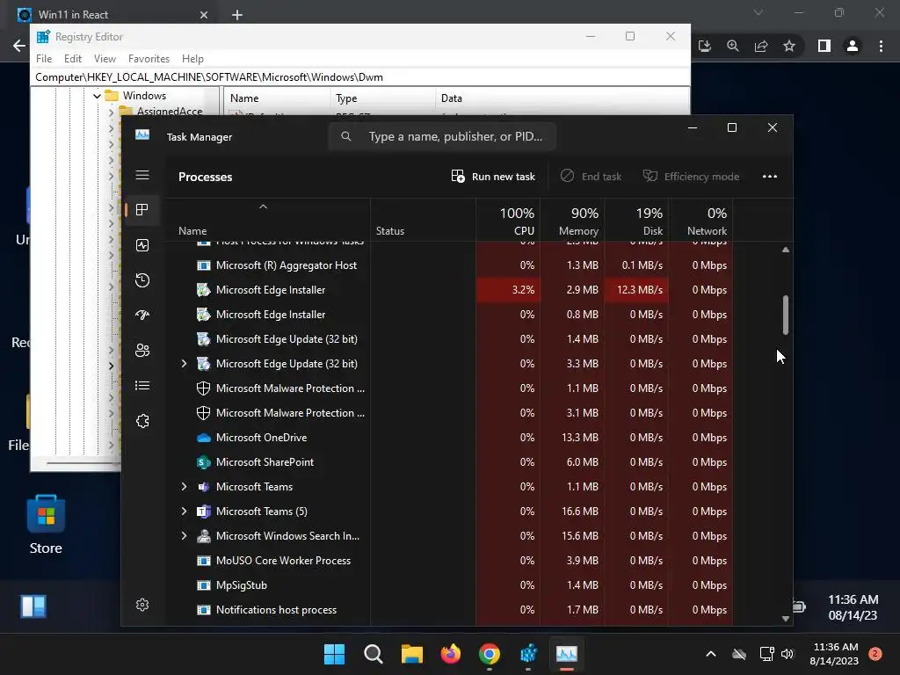Click Windows Search Indexer process icon
900x675 pixels.
click(x=203, y=535)
